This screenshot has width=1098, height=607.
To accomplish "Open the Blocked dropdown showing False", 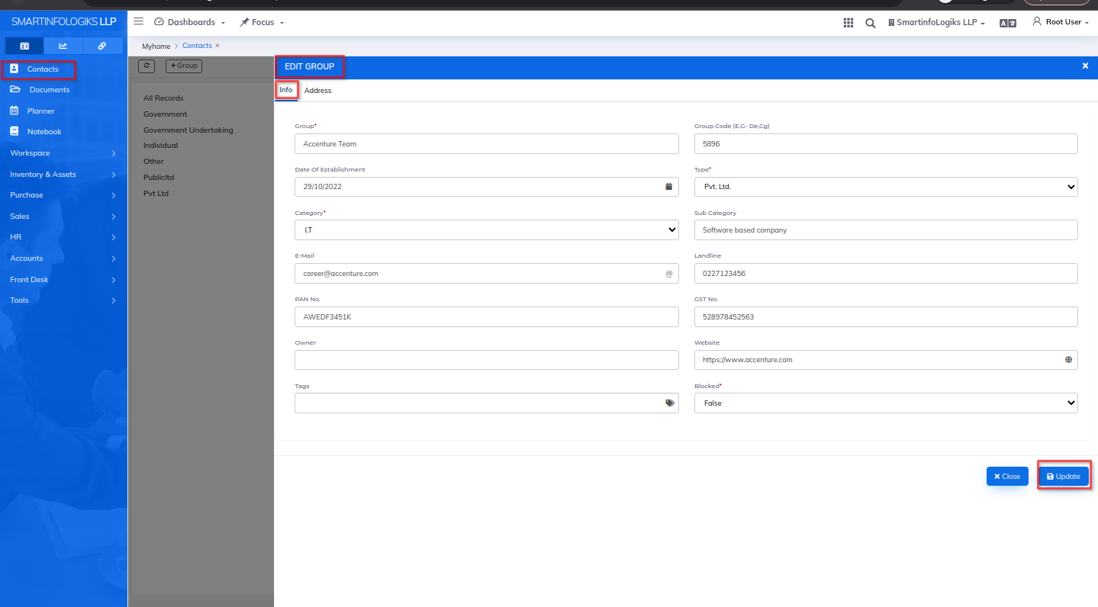I will [x=886, y=403].
